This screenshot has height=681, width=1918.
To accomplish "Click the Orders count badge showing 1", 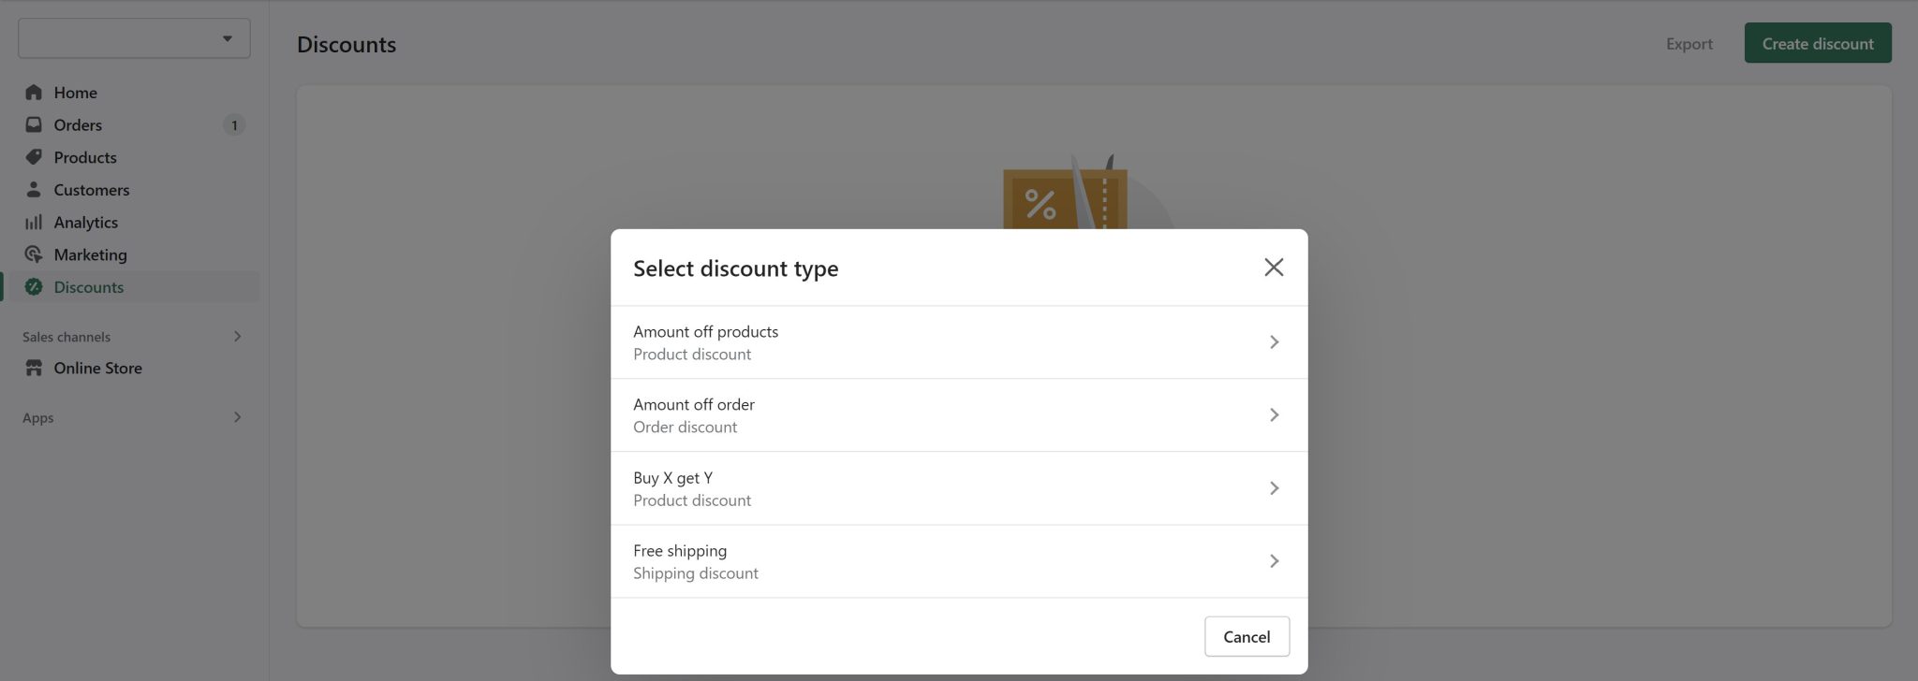I will pyautogui.click(x=234, y=124).
